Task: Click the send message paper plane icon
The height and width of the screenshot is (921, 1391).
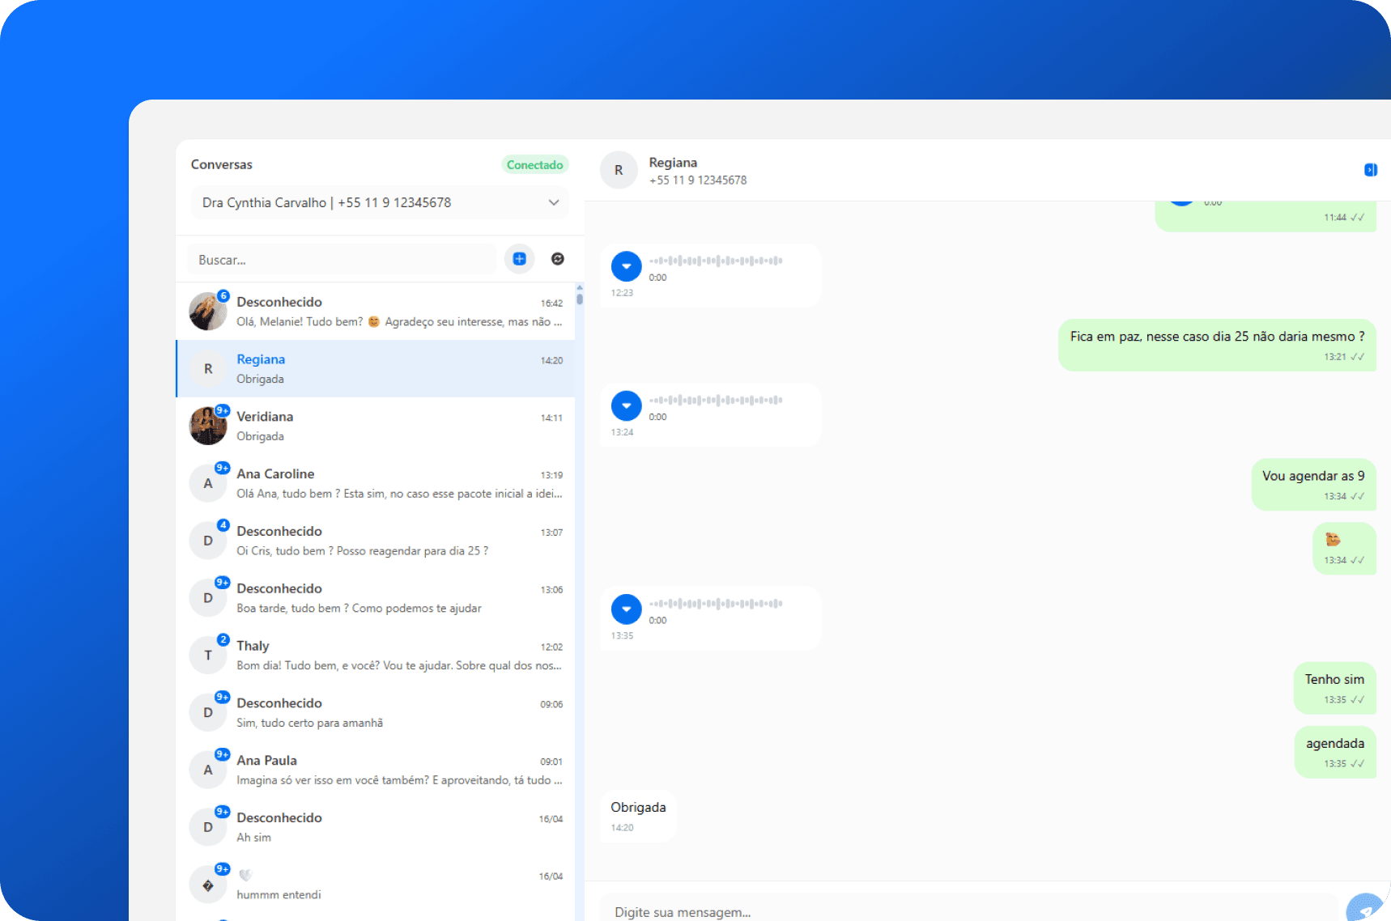Action: pos(1366,910)
